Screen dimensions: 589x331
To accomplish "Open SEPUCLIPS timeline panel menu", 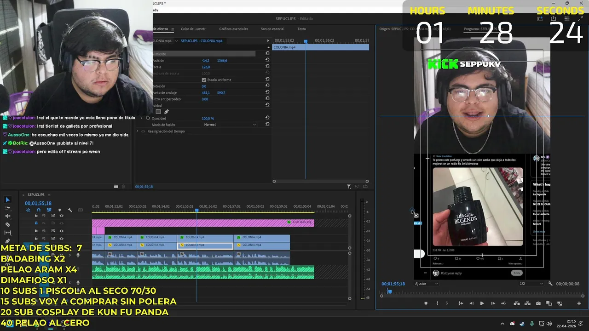I will [49, 195].
